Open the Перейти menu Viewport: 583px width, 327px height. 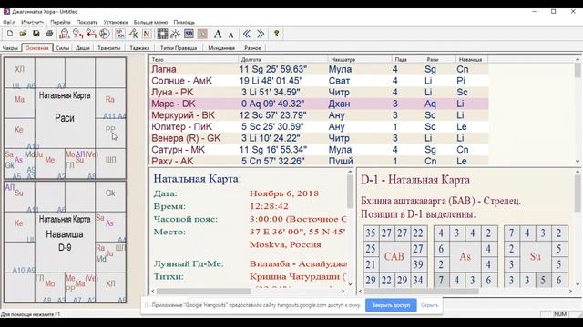60,22
